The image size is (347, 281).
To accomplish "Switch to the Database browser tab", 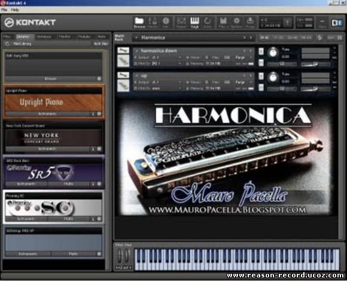I will click(x=44, y=36).
